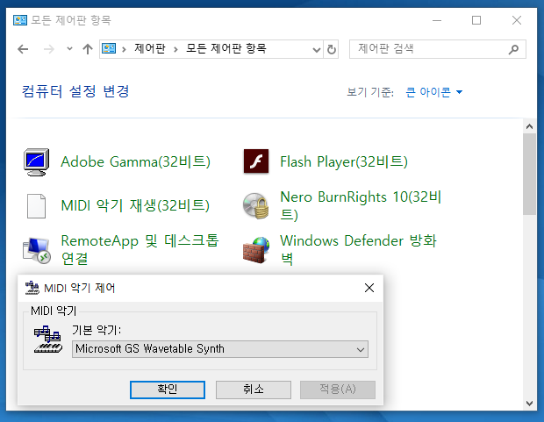Click the '컴퓨터 설정 변경' heading
Screen dimensions: 544x422
[75, 91]
